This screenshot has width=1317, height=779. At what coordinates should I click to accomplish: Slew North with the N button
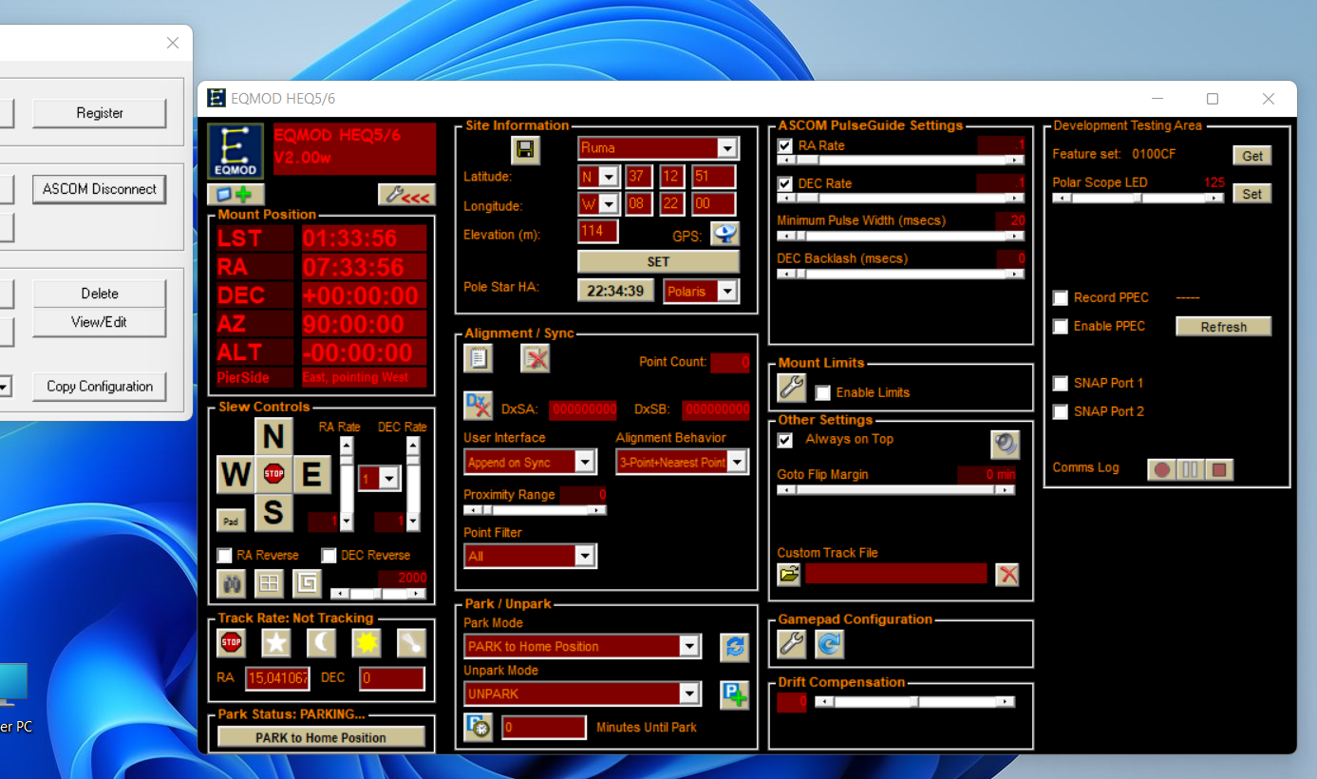[x=273, y=436]
